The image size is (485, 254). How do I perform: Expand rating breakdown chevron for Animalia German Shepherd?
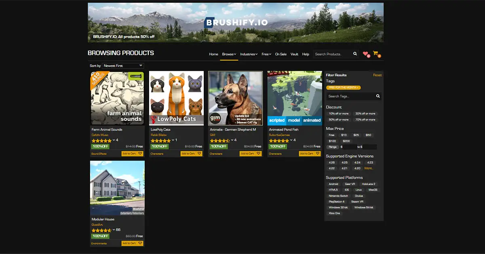click(x=232, y=140)
